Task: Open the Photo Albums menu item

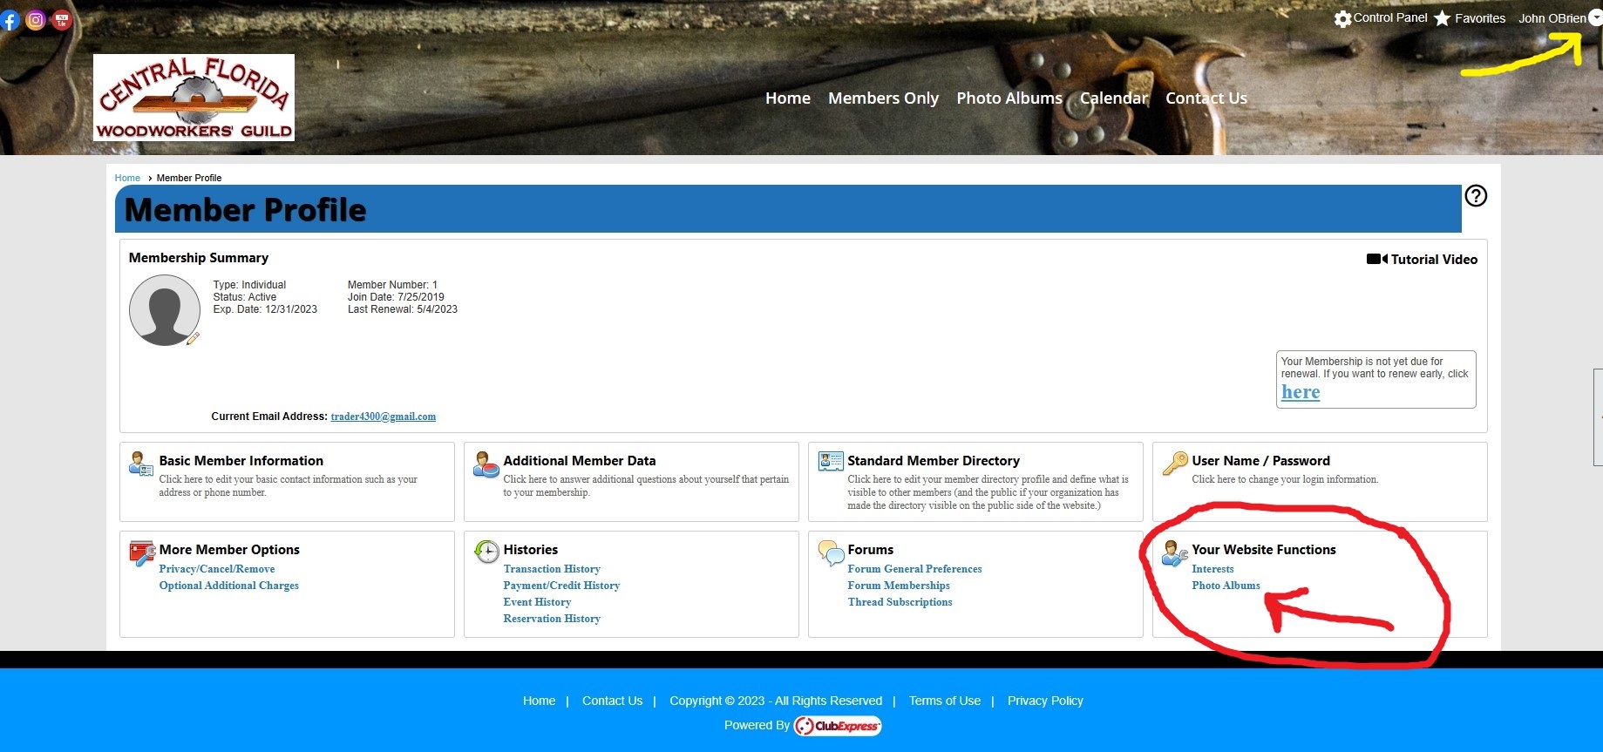Action: 1009,98
